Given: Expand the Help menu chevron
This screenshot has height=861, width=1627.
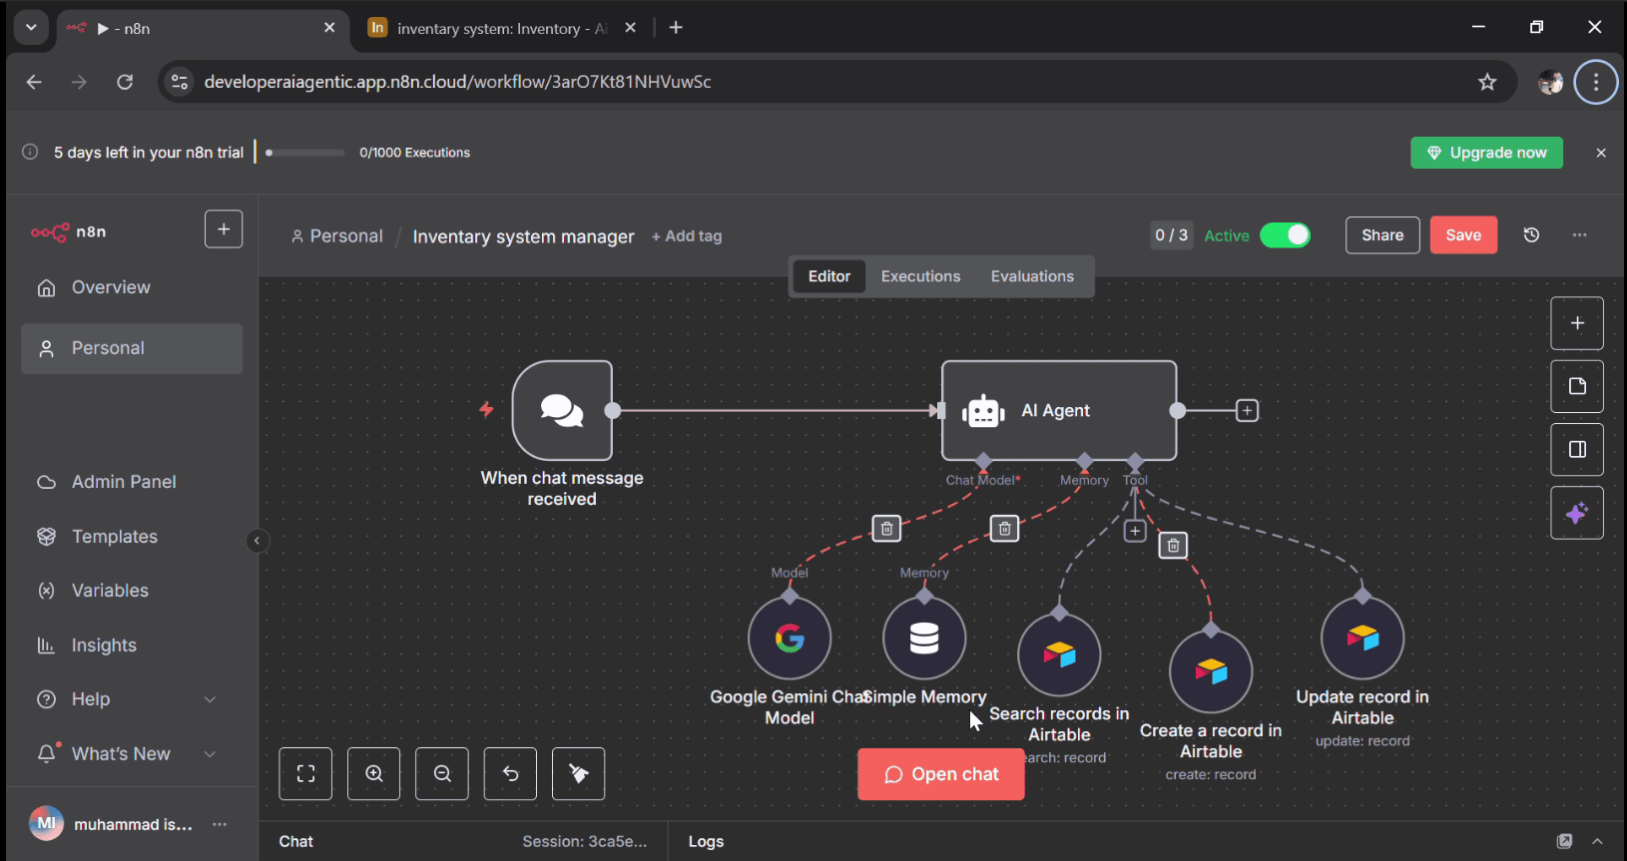Looking at the screenshot, I should click(210, 699).
